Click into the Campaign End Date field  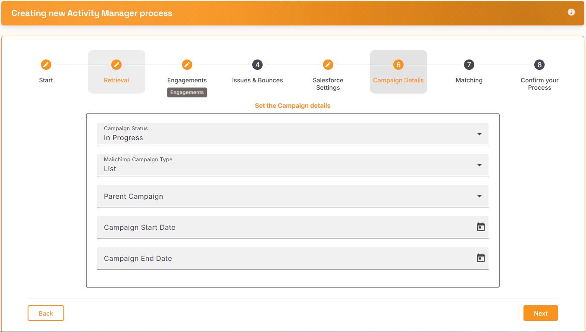[x=293, y=258]
